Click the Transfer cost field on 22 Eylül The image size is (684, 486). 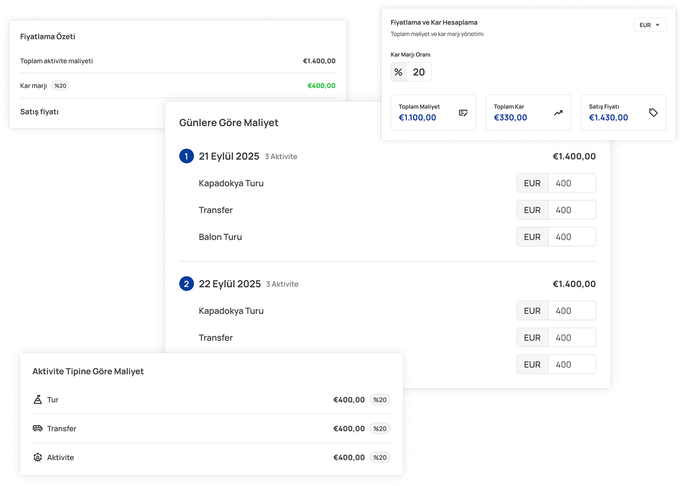pyautogui.click(x=571, y=337)
